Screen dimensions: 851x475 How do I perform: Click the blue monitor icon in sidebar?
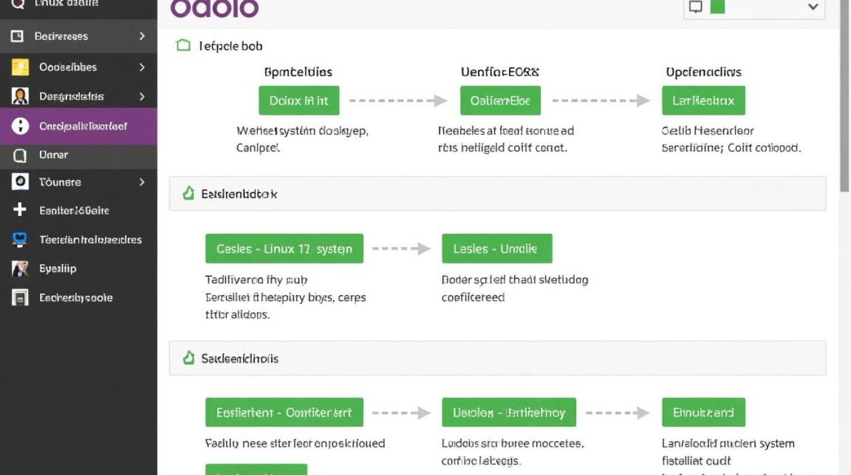(20, 239)
